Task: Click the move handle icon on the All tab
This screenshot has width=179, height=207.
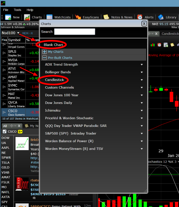Action: pyautogui.click(x=11, y=126)
